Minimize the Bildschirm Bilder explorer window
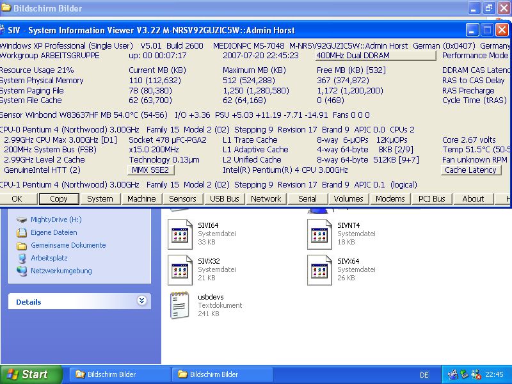The width and height of the screenshot is (512, 384). tap(474, 8)
